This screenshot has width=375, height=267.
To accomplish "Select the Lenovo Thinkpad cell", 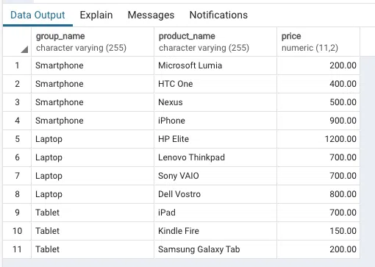I will [x=215, y=157].
